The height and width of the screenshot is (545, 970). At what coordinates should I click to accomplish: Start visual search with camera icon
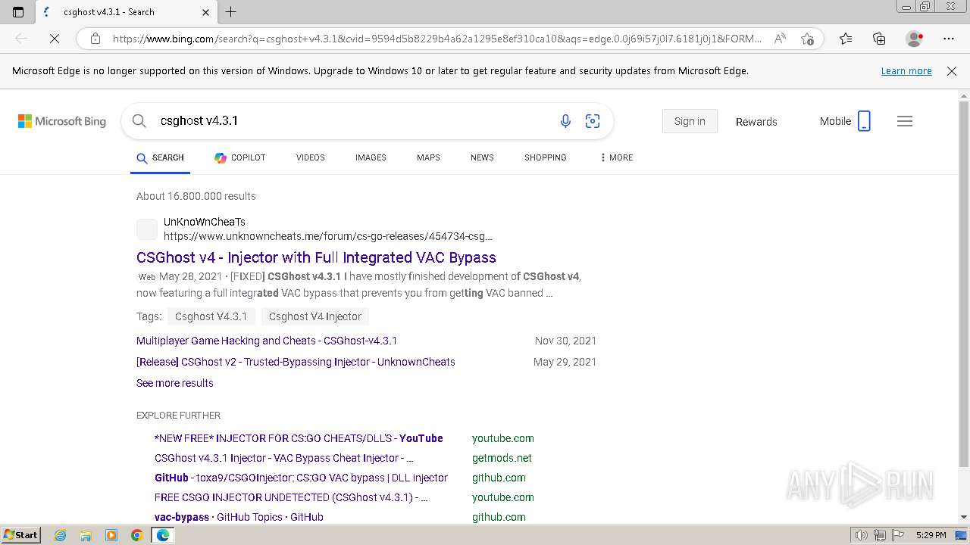[593, 121]
